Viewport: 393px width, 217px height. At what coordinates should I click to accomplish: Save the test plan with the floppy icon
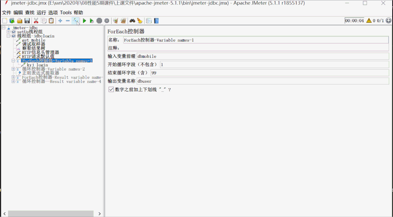27,21
